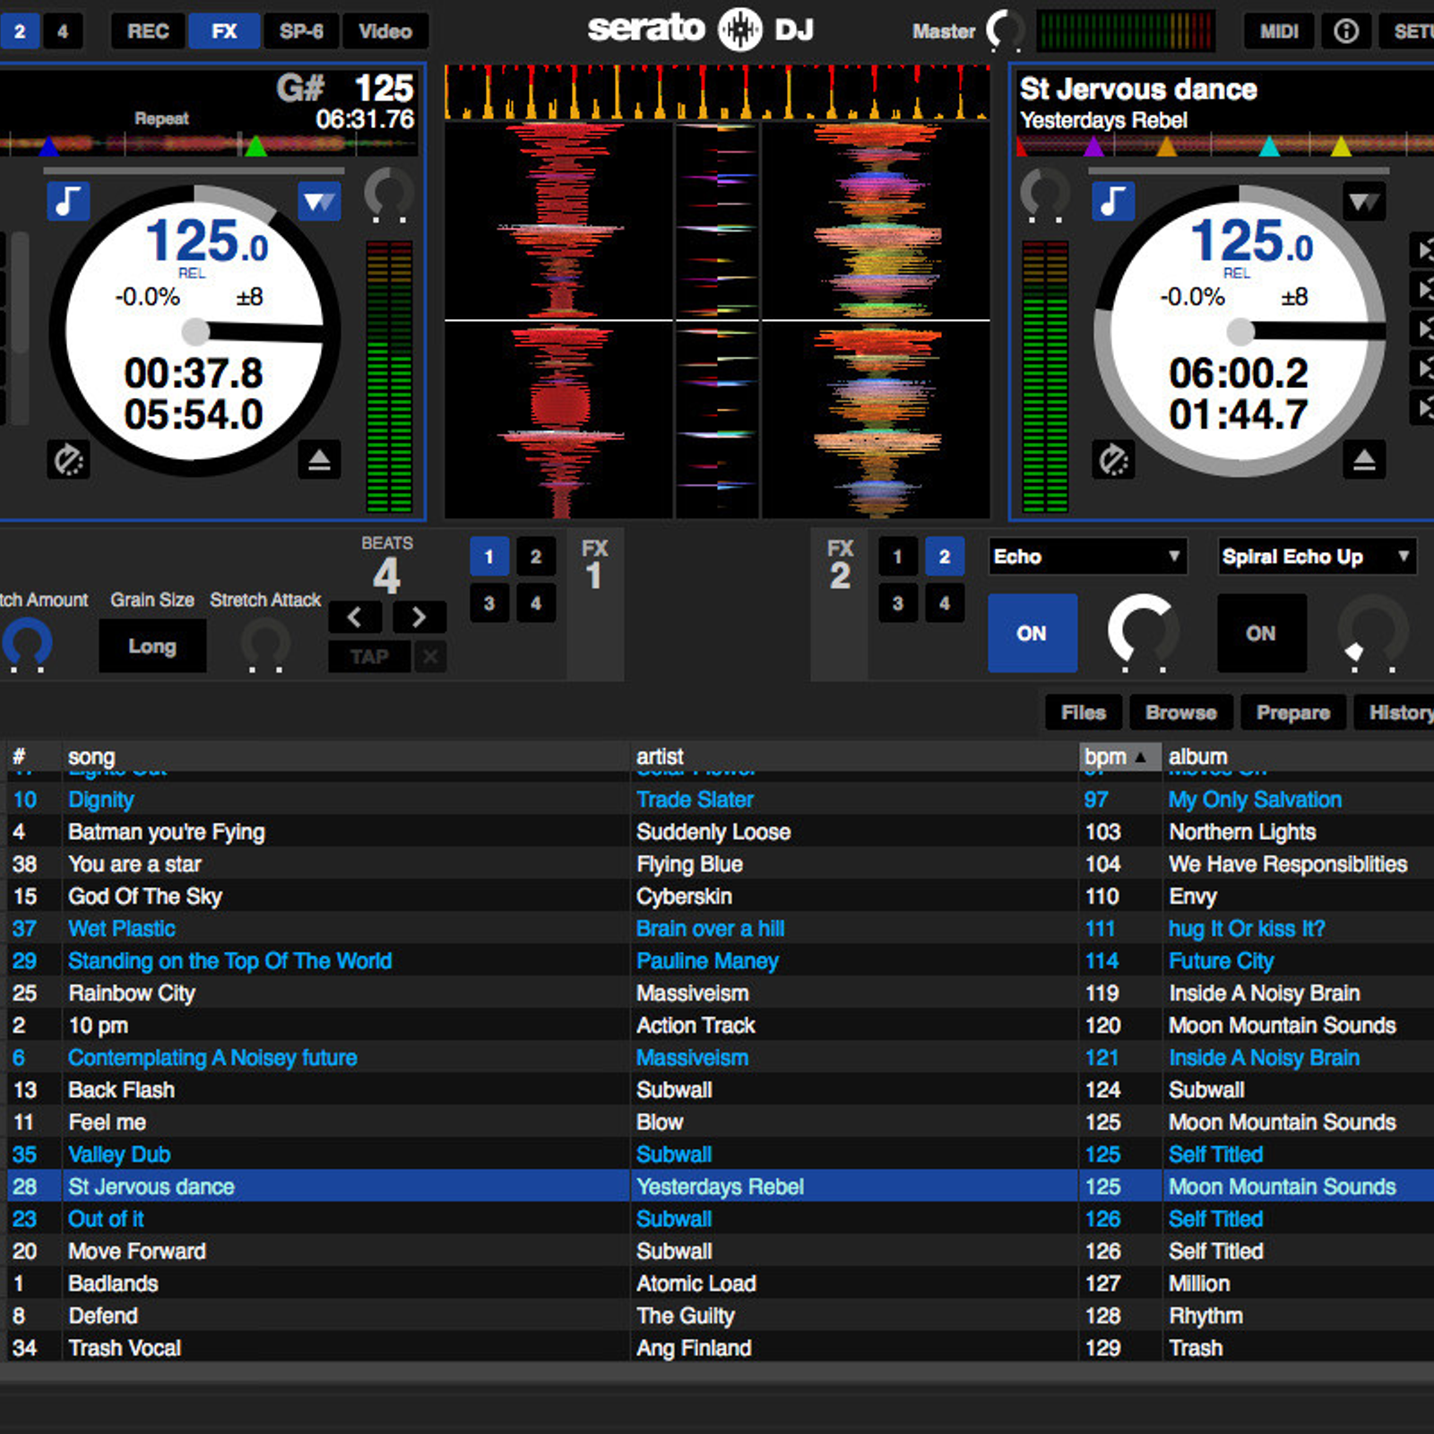Turn off the Echo effect ON button
The image size is (1434, 1434).
1032,633
